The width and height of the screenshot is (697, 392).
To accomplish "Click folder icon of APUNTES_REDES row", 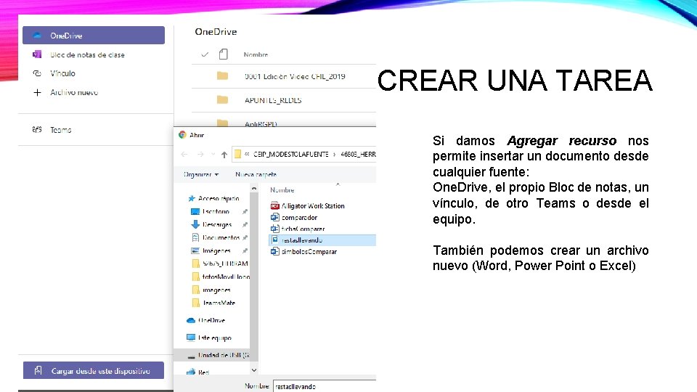I will 222,100.
